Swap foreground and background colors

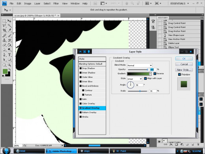click(9, 69)
